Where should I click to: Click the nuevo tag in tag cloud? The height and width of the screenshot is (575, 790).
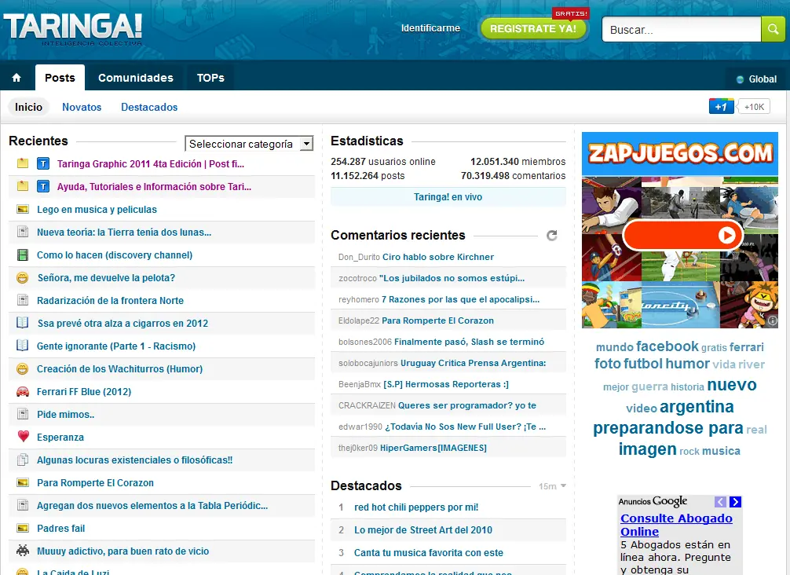click(x=732, y=384)
